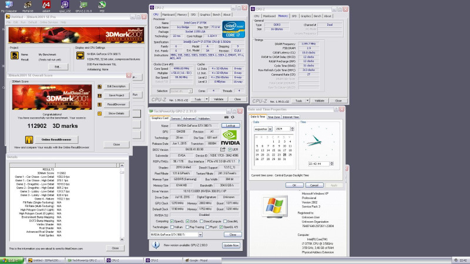Toggle the DirectCompute checkbox

coord(202,221)
